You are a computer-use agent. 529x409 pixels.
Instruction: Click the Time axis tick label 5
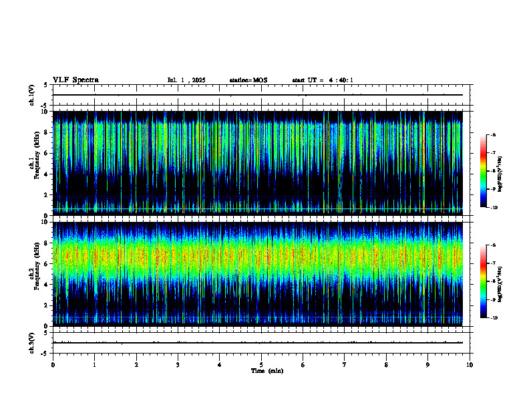coord(261,365)
